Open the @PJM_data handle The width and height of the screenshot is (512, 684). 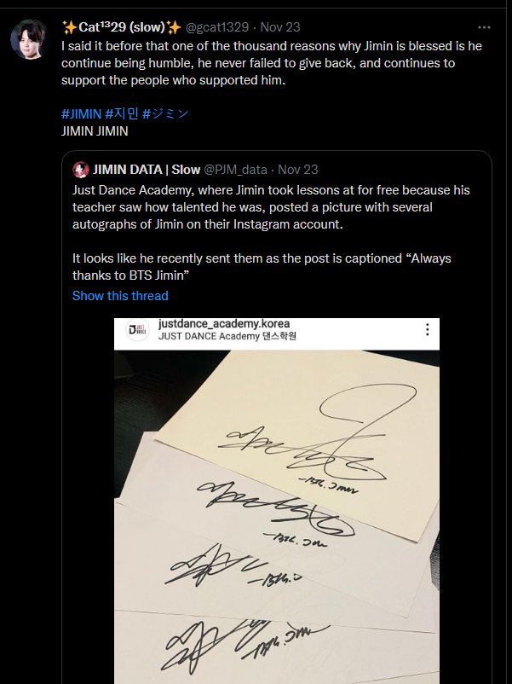235,170
